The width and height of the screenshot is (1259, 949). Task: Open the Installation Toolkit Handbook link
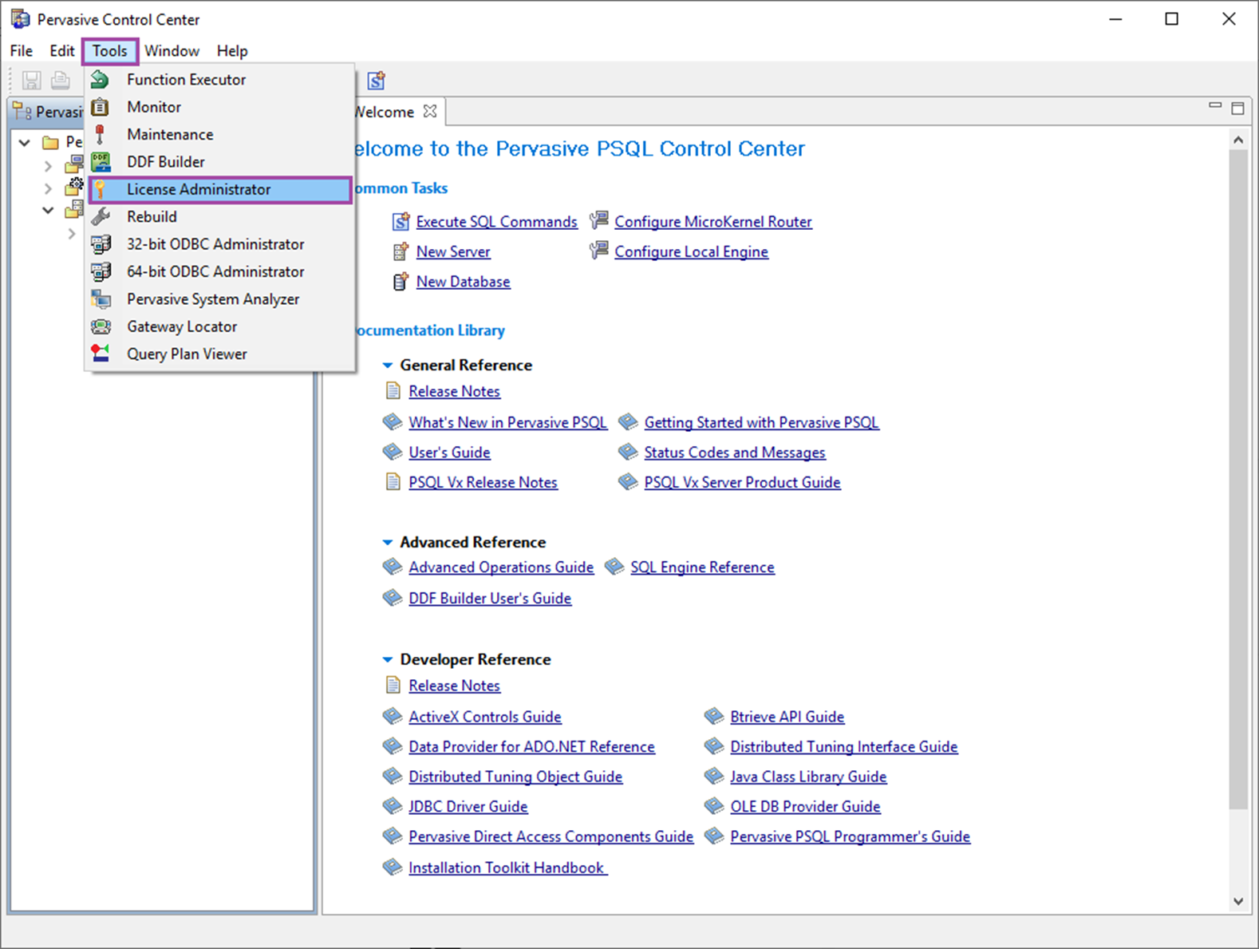[507, 868]
